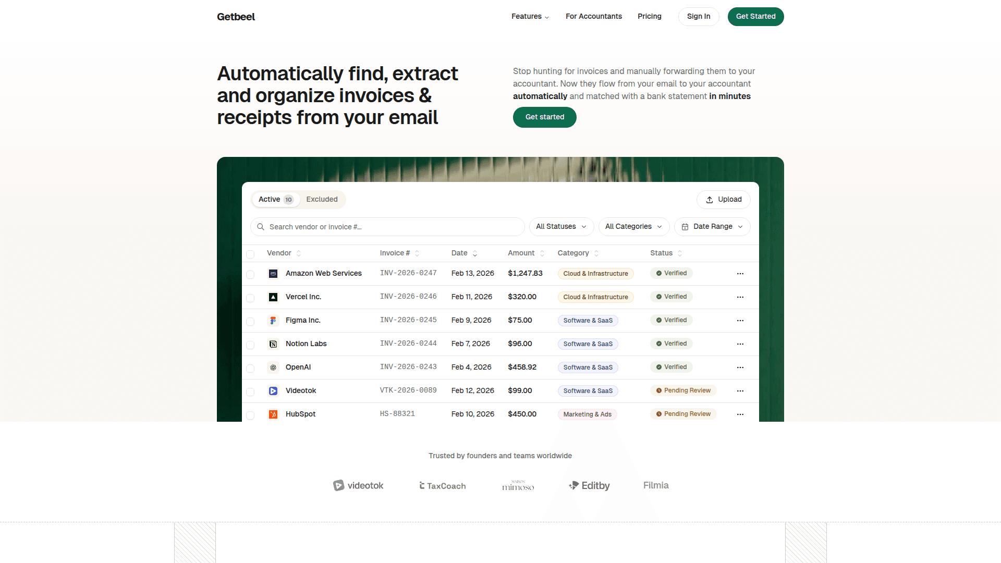
Task: Click the HubSpot vendor logo icon
Action: coord(273,414)
